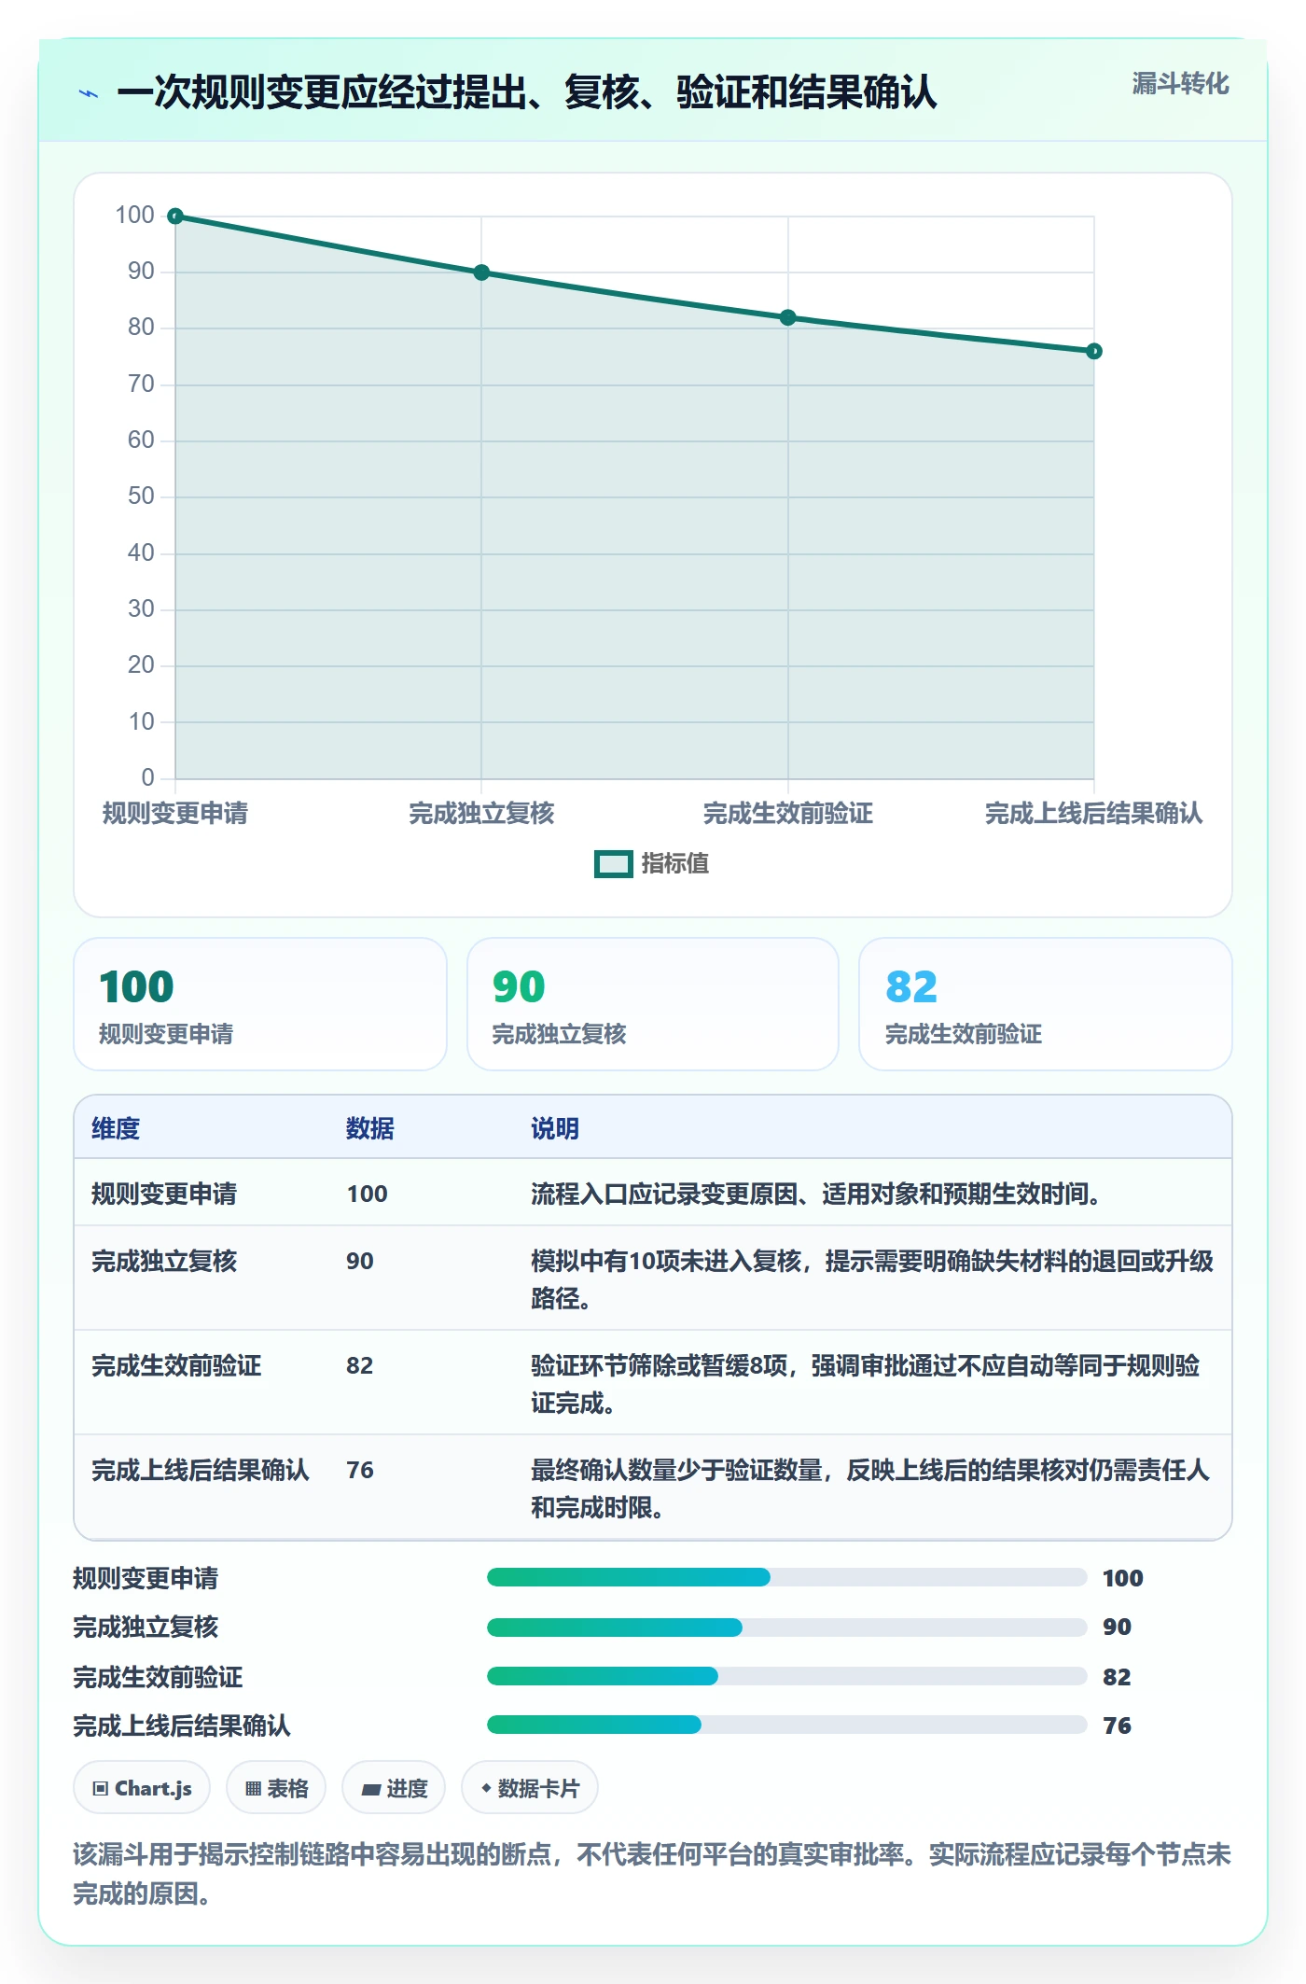Click the progress value 76
Image resolution: width=1306 pixels, height=1984 pixels.
(1117, 1726)
